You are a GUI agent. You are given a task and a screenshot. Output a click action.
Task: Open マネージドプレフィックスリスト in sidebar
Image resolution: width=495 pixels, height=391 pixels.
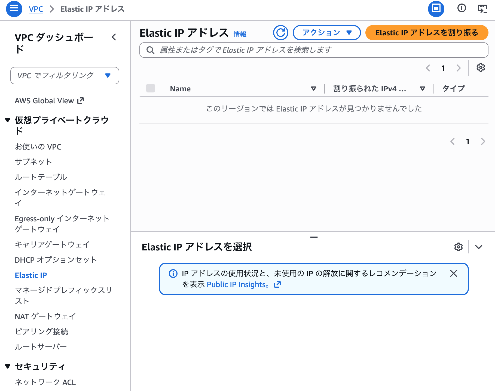63,296
